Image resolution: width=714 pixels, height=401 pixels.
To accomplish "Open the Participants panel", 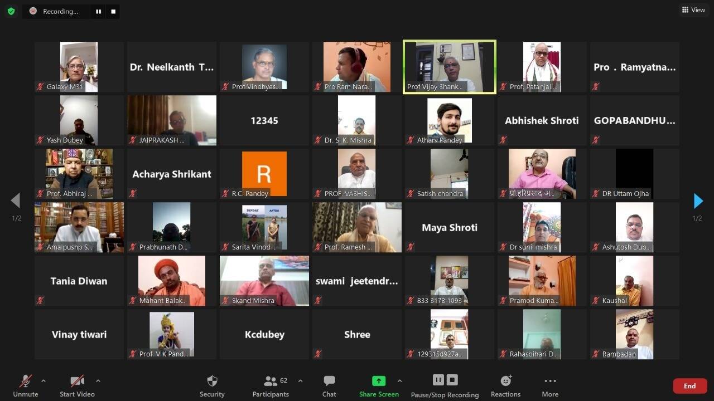I will 271,386.
